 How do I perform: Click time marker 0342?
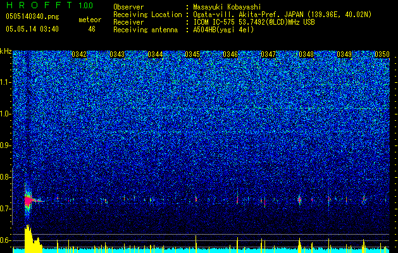coord(79,54)
